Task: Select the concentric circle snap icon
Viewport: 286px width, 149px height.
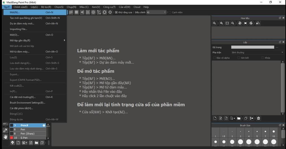Action: coord(93,12)
